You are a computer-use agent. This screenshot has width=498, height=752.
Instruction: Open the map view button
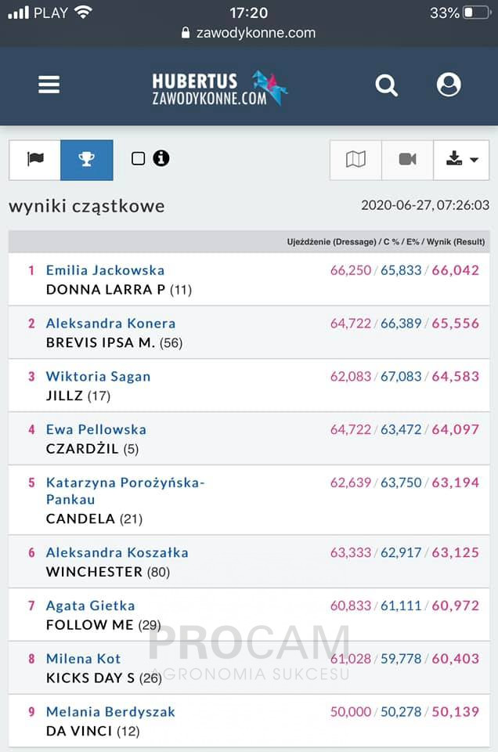tap(355, 160)
